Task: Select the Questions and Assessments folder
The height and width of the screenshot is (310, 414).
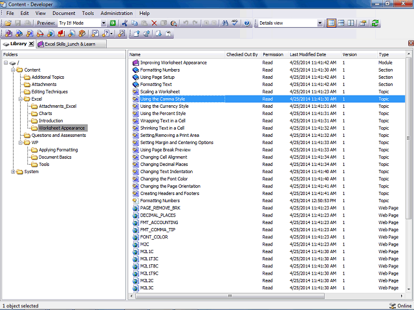Action: click(59, 136)
